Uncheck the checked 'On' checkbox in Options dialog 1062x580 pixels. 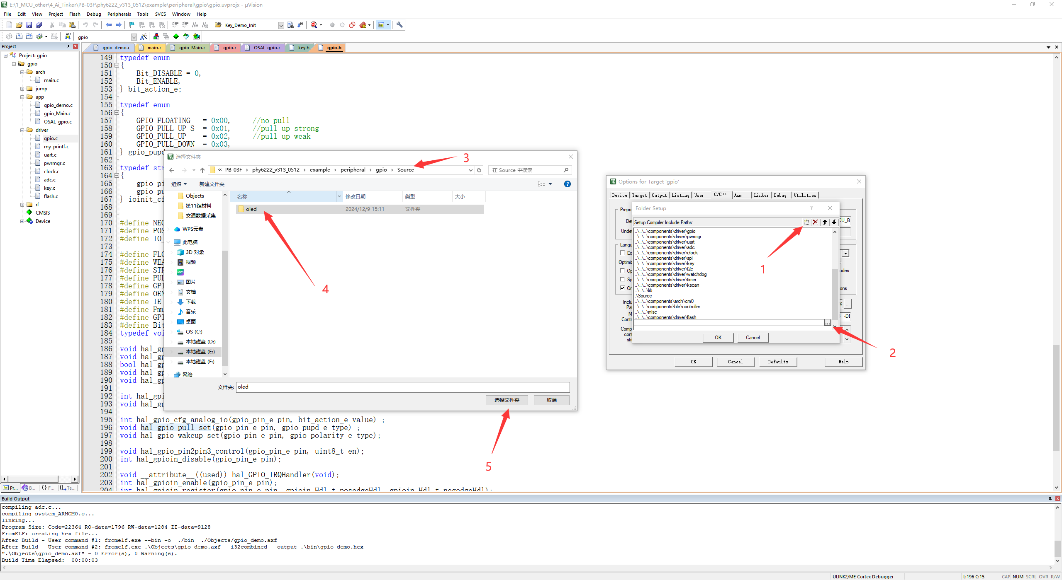tap(622, 288)
